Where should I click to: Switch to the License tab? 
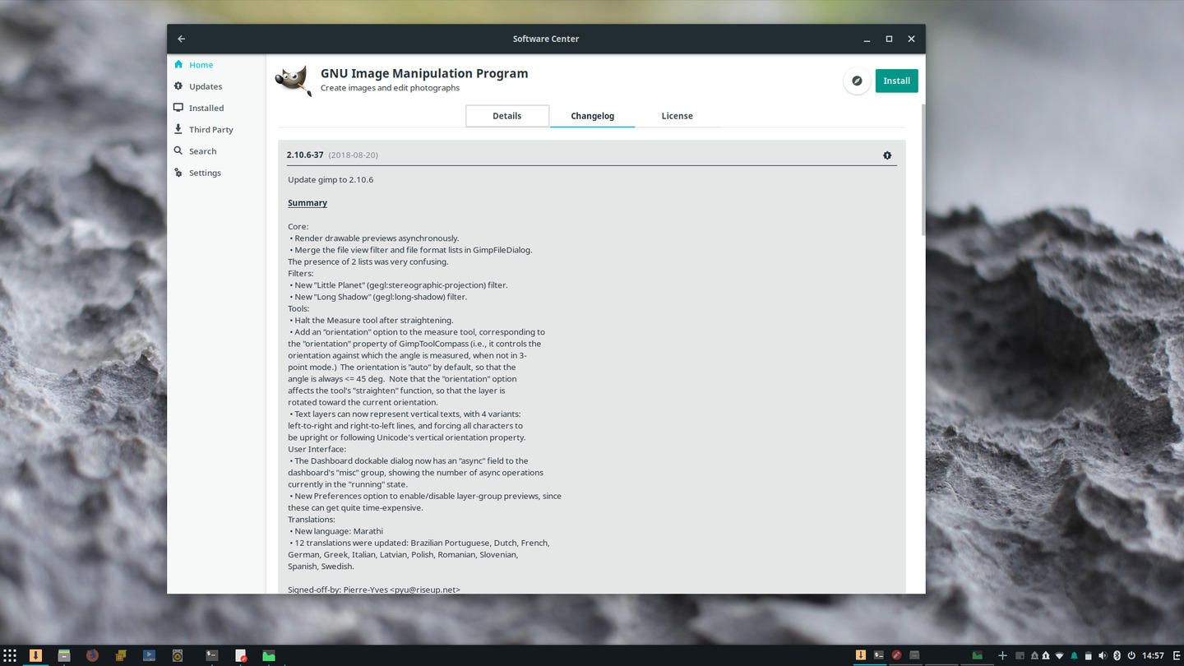pos(678,116)
